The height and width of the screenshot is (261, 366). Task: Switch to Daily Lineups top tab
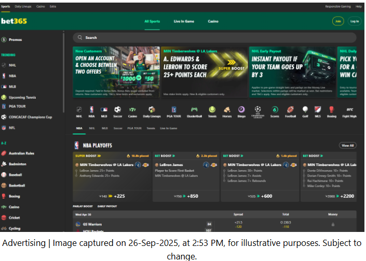[23, 7]
